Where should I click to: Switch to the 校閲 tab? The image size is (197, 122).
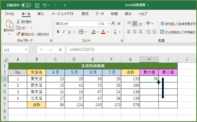tap(114, 14)
